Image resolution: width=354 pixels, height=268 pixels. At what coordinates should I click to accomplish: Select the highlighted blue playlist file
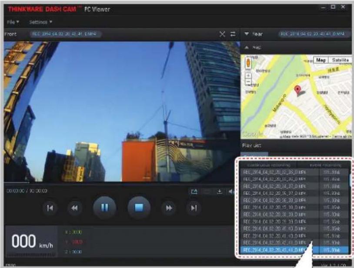pyautogui.click(x=294, y=250)
